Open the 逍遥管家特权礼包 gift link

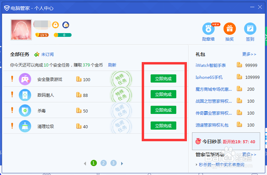(212, 125)
